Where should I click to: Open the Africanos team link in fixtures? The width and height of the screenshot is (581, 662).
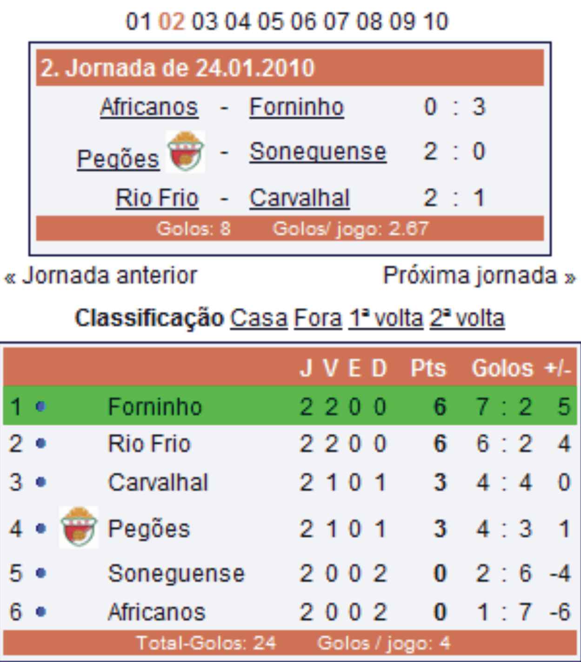pos(149,107)
